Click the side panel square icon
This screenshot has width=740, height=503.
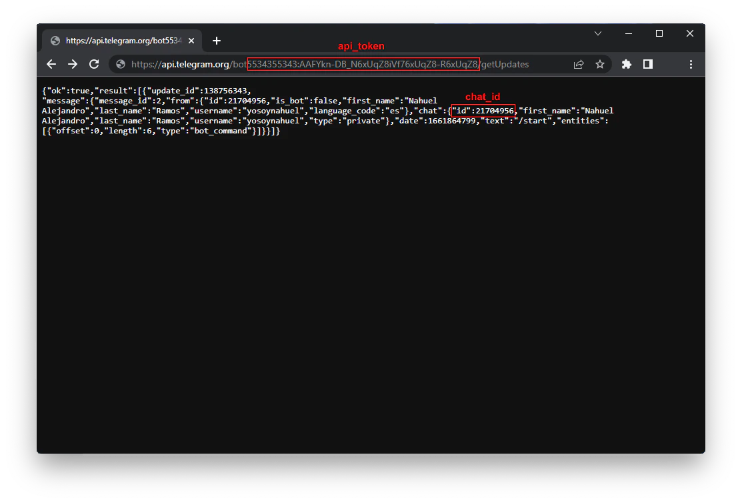647,64
